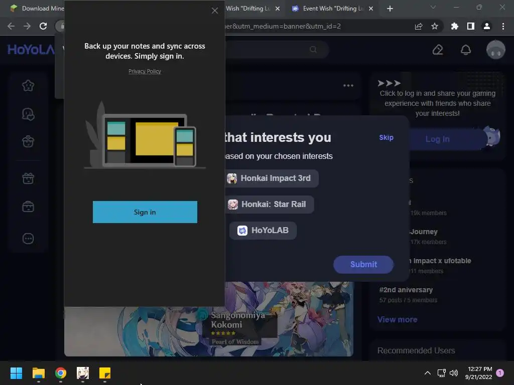Click the fifth sidebar toolbox icon
Image resolution: width=514 pixels, height=385 pixels.
click(x=28, y=207)
